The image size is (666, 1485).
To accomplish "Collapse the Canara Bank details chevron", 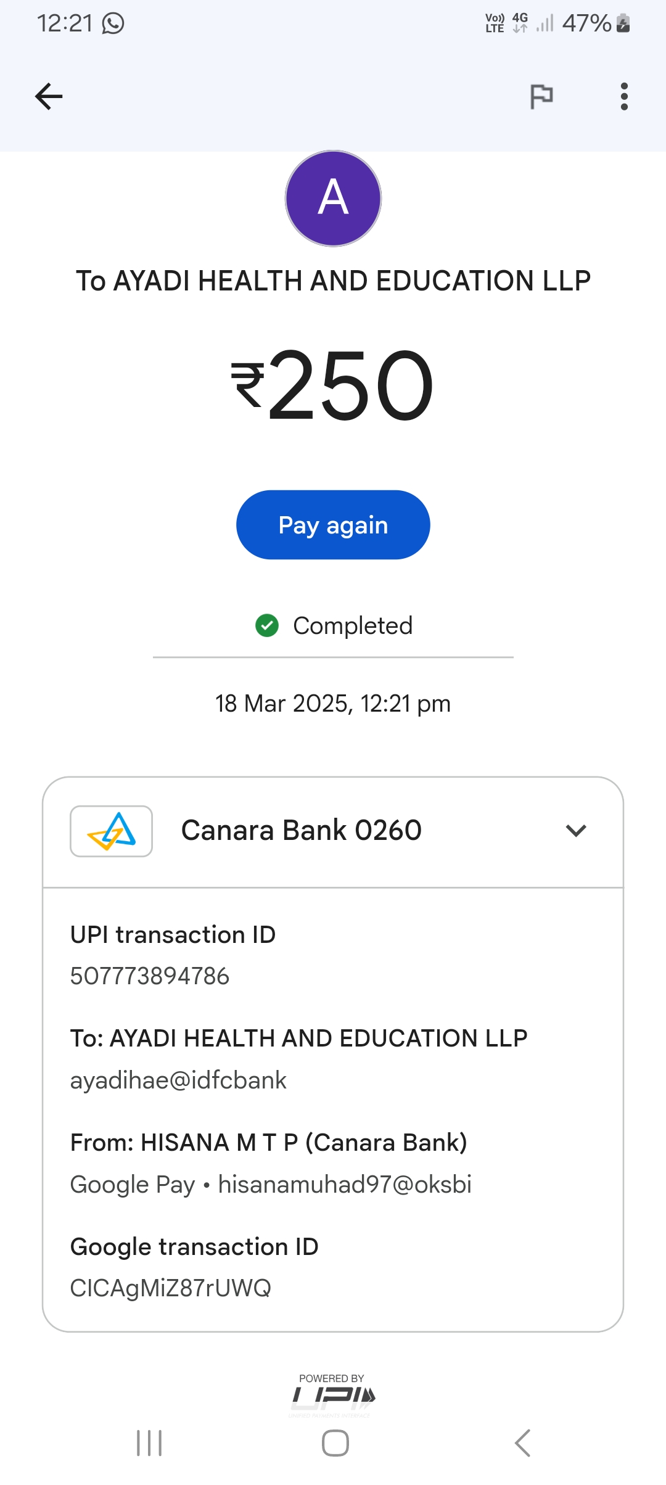I will pos(576,831).
